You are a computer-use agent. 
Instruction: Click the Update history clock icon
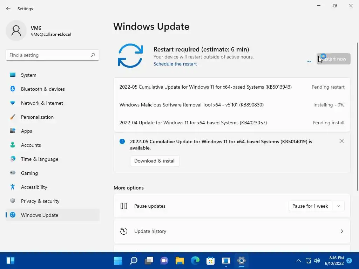pos(124,231)
